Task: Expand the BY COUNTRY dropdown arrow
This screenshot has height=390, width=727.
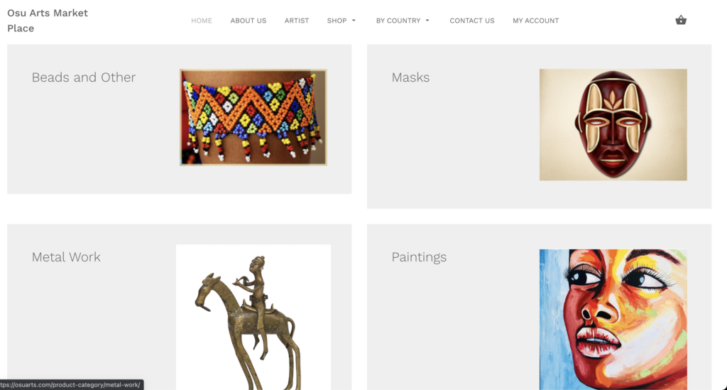Action: (427, 21)
